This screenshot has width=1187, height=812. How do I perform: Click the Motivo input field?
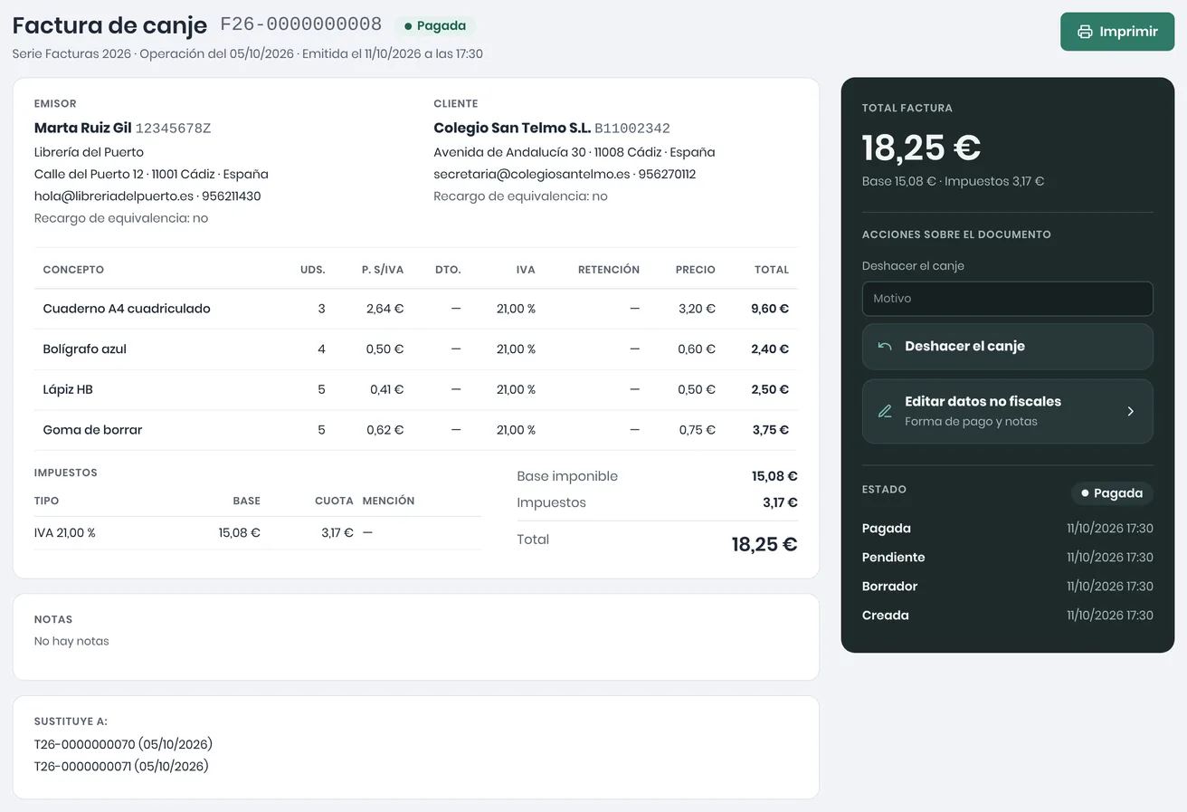click(x=1007, y=299)
